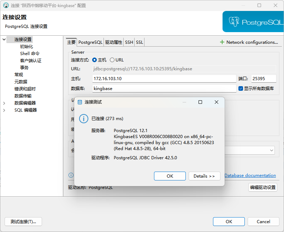Click the 连接设置 heading at top
This screenshot has height=232, width=284.
point(14,17)
